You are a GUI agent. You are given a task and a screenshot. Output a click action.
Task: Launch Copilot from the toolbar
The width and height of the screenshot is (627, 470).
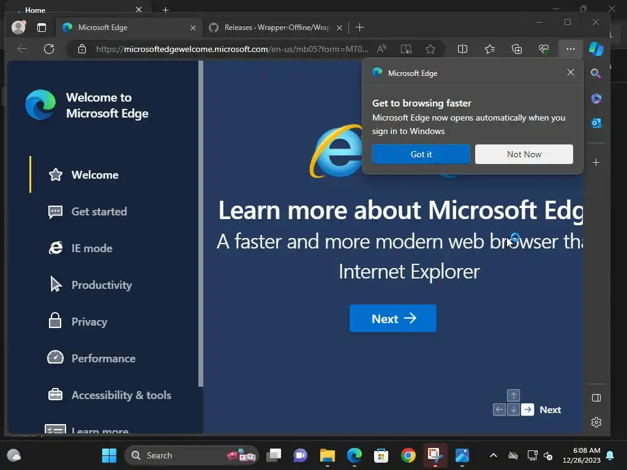click(x=596, y=49)
